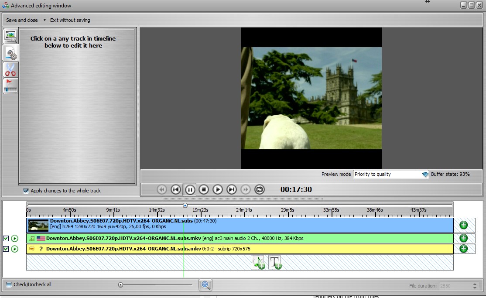Image resolution: width=486 pixels, height=298 pixels.
Task: Click the subtitle bubble icon on yellow track
Action: 31,249
